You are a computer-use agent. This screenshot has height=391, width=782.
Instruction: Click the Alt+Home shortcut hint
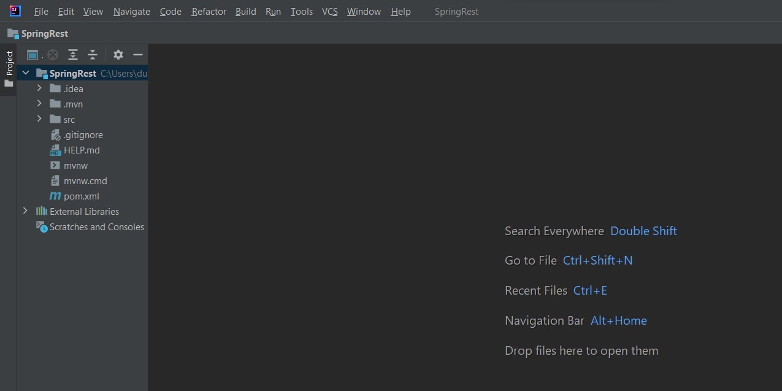click(618, 320)
